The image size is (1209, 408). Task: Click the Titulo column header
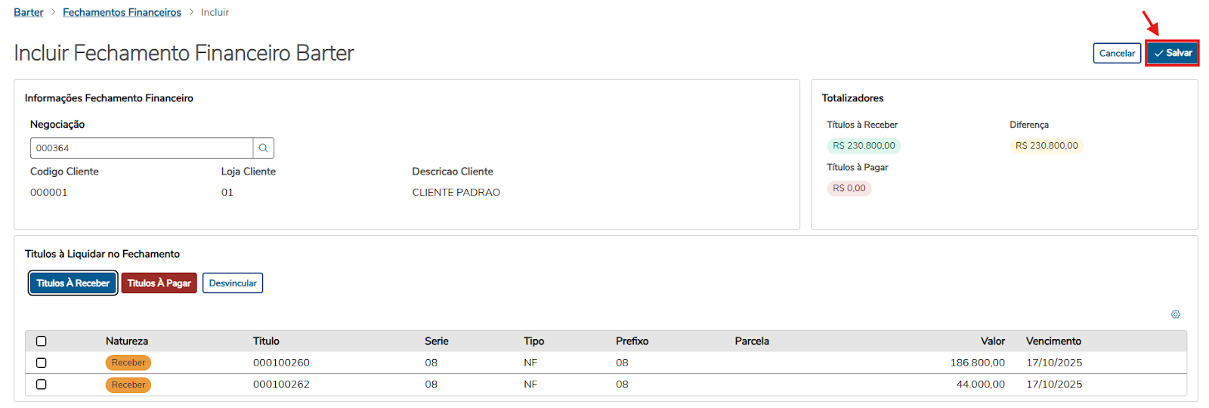coord(266,342)
